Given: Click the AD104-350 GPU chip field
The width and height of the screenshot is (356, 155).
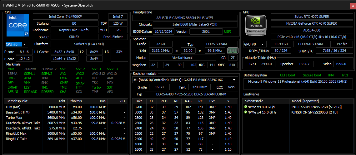Looking at the screenshot, I should 312,30.
